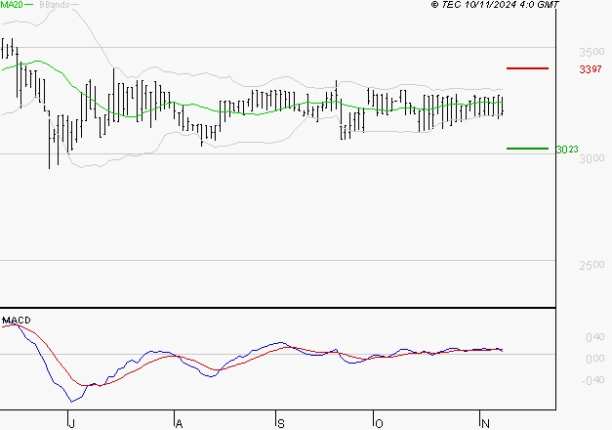The image size is (612, 430).
Task: Click the A month axis label
Action: pos(179,423)
